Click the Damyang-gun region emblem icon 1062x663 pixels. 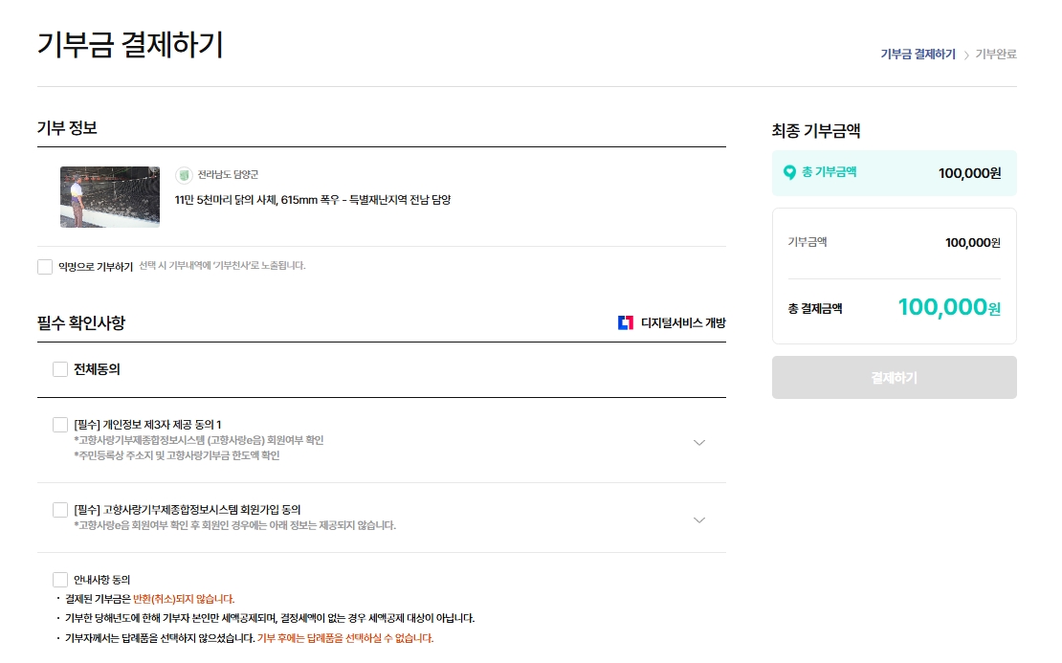(184, 175)
